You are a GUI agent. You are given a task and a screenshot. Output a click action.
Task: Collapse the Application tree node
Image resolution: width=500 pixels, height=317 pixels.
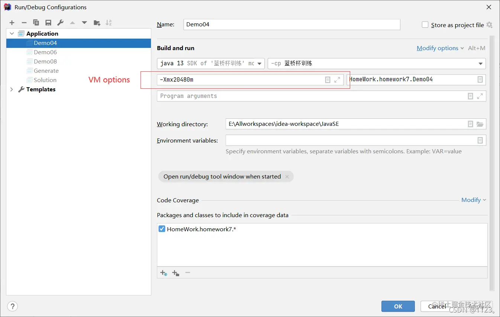pyautogui.click(x=12, y=33)
